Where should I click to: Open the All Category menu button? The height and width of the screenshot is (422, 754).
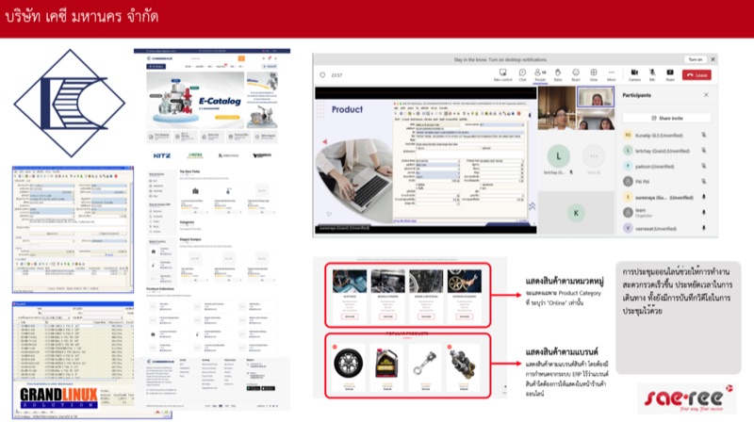[x=156, y=66]
